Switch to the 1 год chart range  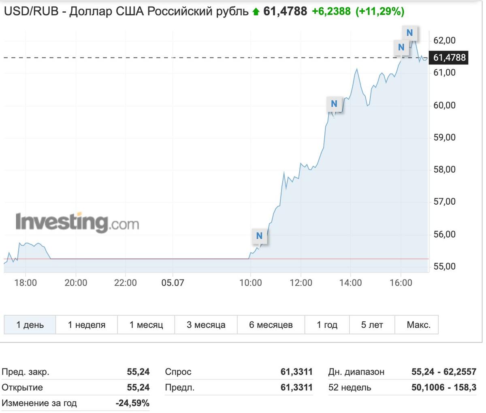coord(327,325)
